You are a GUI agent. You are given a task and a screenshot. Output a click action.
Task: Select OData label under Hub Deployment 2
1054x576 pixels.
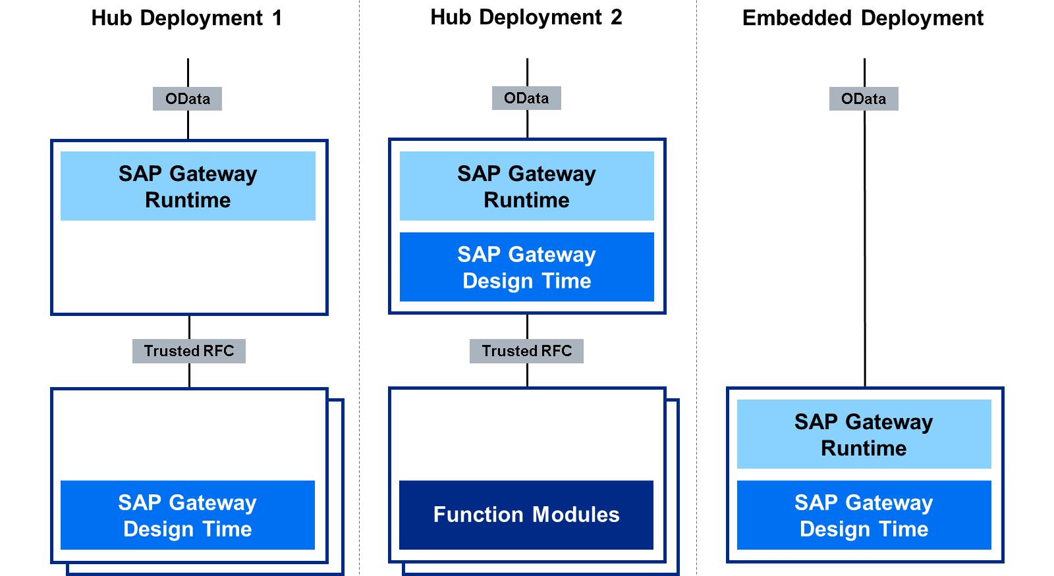[526, 98]
